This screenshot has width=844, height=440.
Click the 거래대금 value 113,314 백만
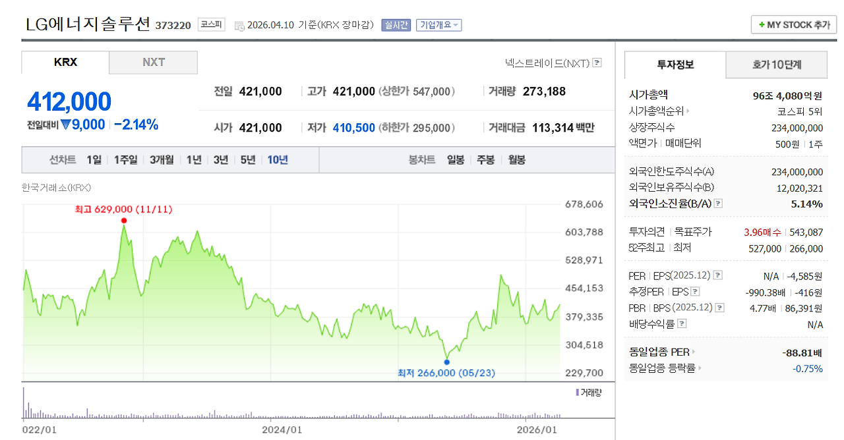coord(562,128)
